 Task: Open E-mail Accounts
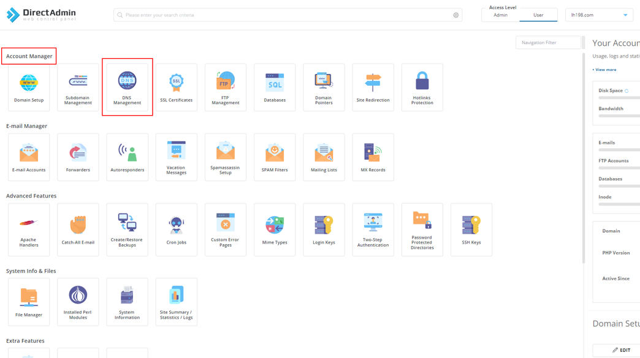(29, 157)
